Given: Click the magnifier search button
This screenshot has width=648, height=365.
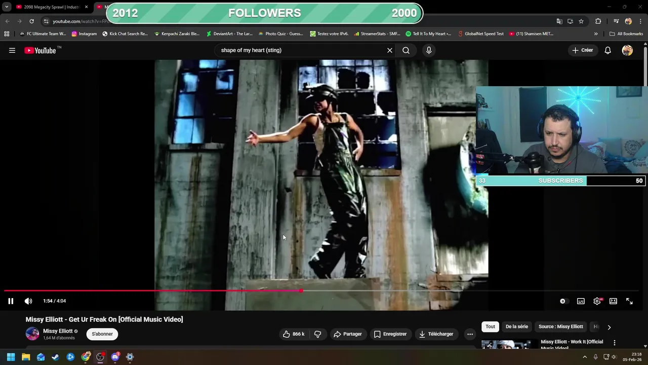Looking at the screenshot, I should coord(406,50).
